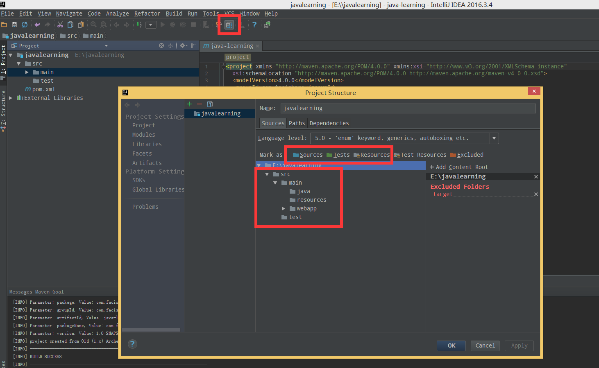
Task: Click the Cancel button
Action: point(485,346)
